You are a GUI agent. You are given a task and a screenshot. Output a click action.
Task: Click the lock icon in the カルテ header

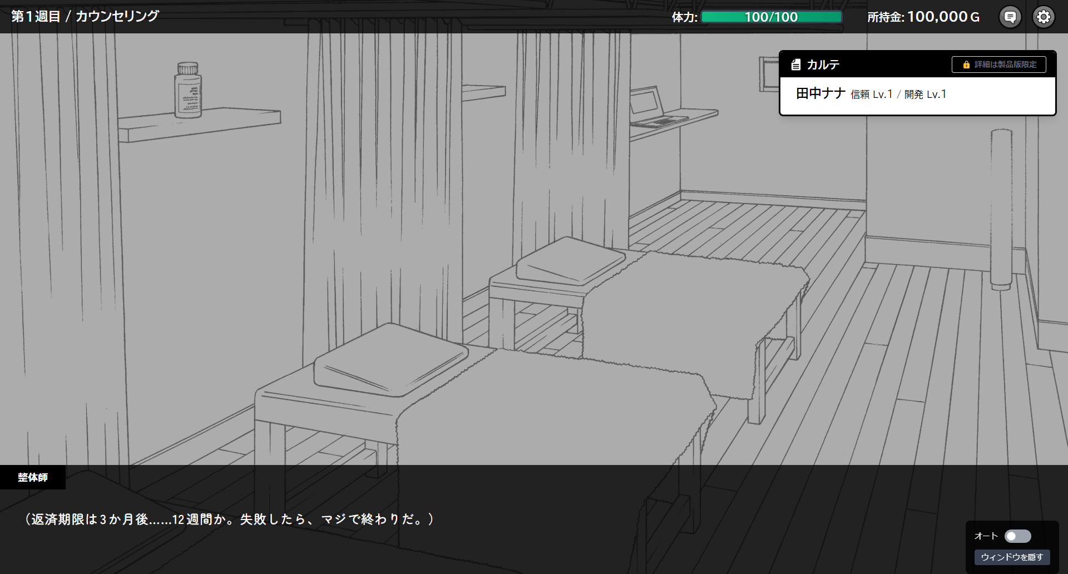[966, 65]
